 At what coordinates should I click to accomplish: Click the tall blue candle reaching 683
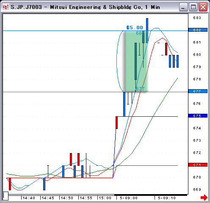tap(147, 30)
